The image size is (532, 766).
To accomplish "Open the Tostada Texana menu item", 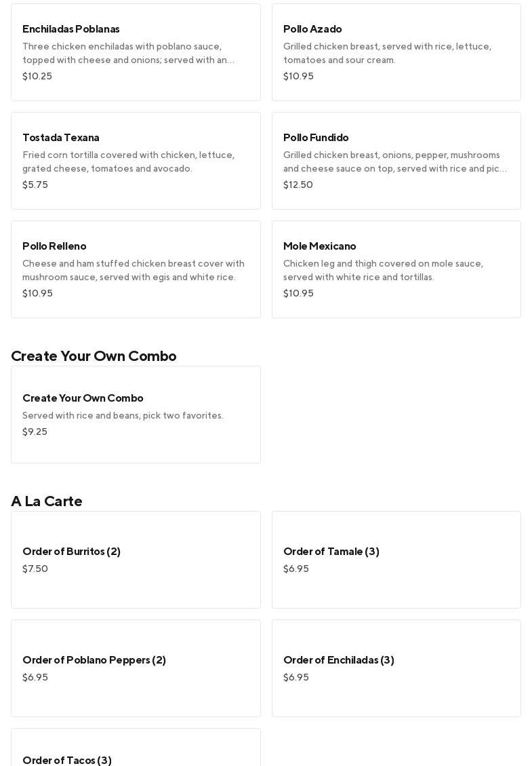I will pyautogui.click(x=136, y=161).
